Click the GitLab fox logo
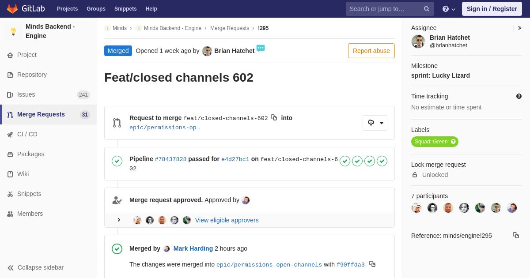The image size is (530, 278). 12,9
